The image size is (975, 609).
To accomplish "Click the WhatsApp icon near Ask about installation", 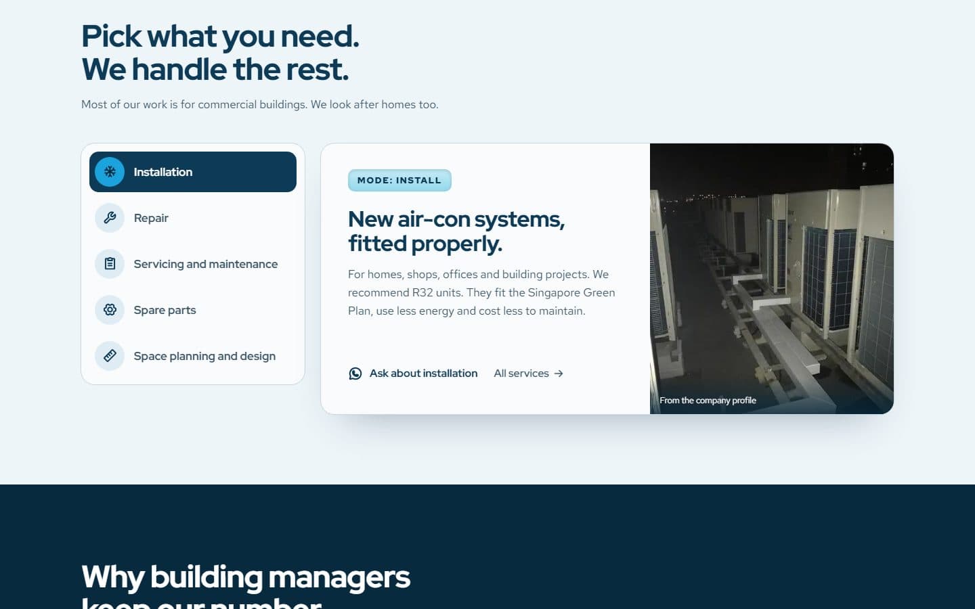I will [x=355, y=374].
